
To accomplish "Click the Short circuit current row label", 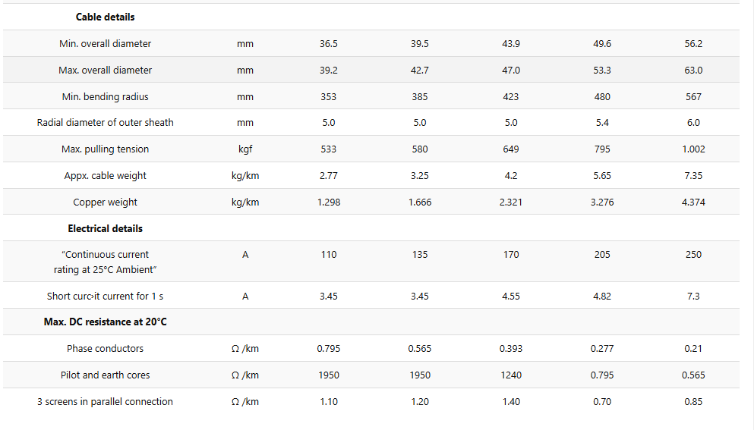I will pos(105,297).
